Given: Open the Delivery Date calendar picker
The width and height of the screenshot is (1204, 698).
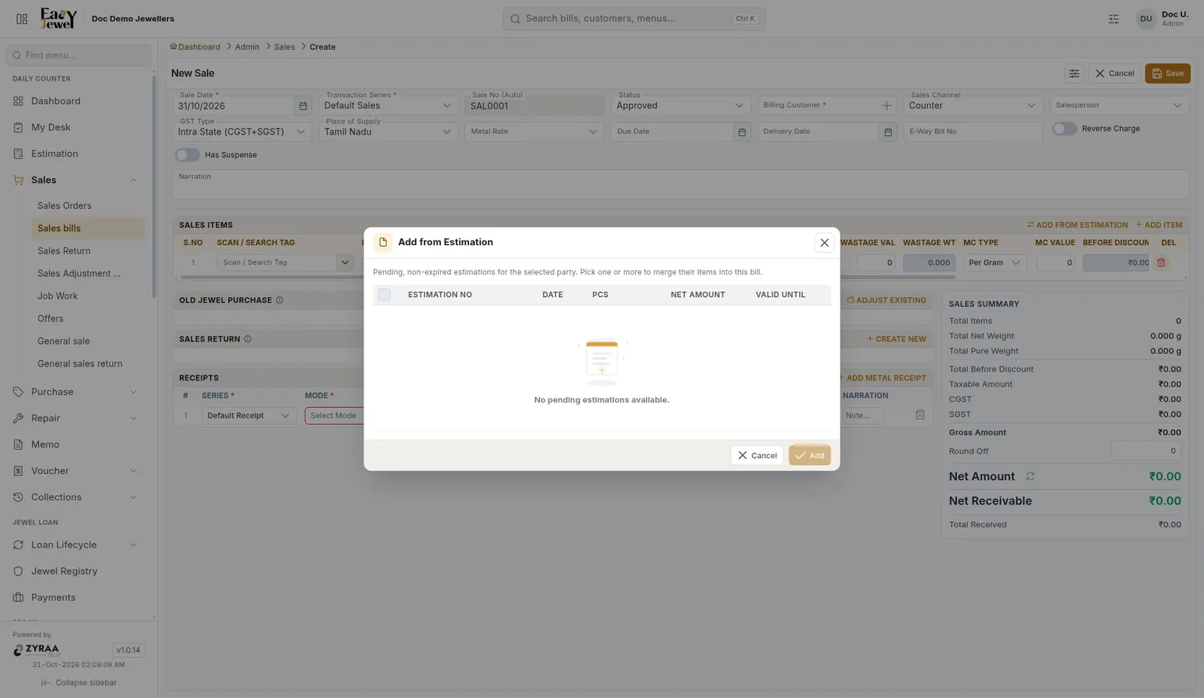Looking at the screenshot, I should tap(888, 132).
